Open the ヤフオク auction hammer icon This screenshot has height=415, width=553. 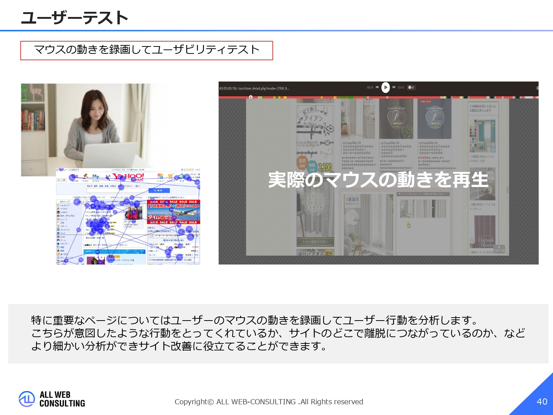(x=58, y=209)
